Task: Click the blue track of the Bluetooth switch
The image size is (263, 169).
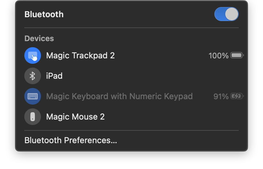Action: pyautogui.click(x=220, y=14)
